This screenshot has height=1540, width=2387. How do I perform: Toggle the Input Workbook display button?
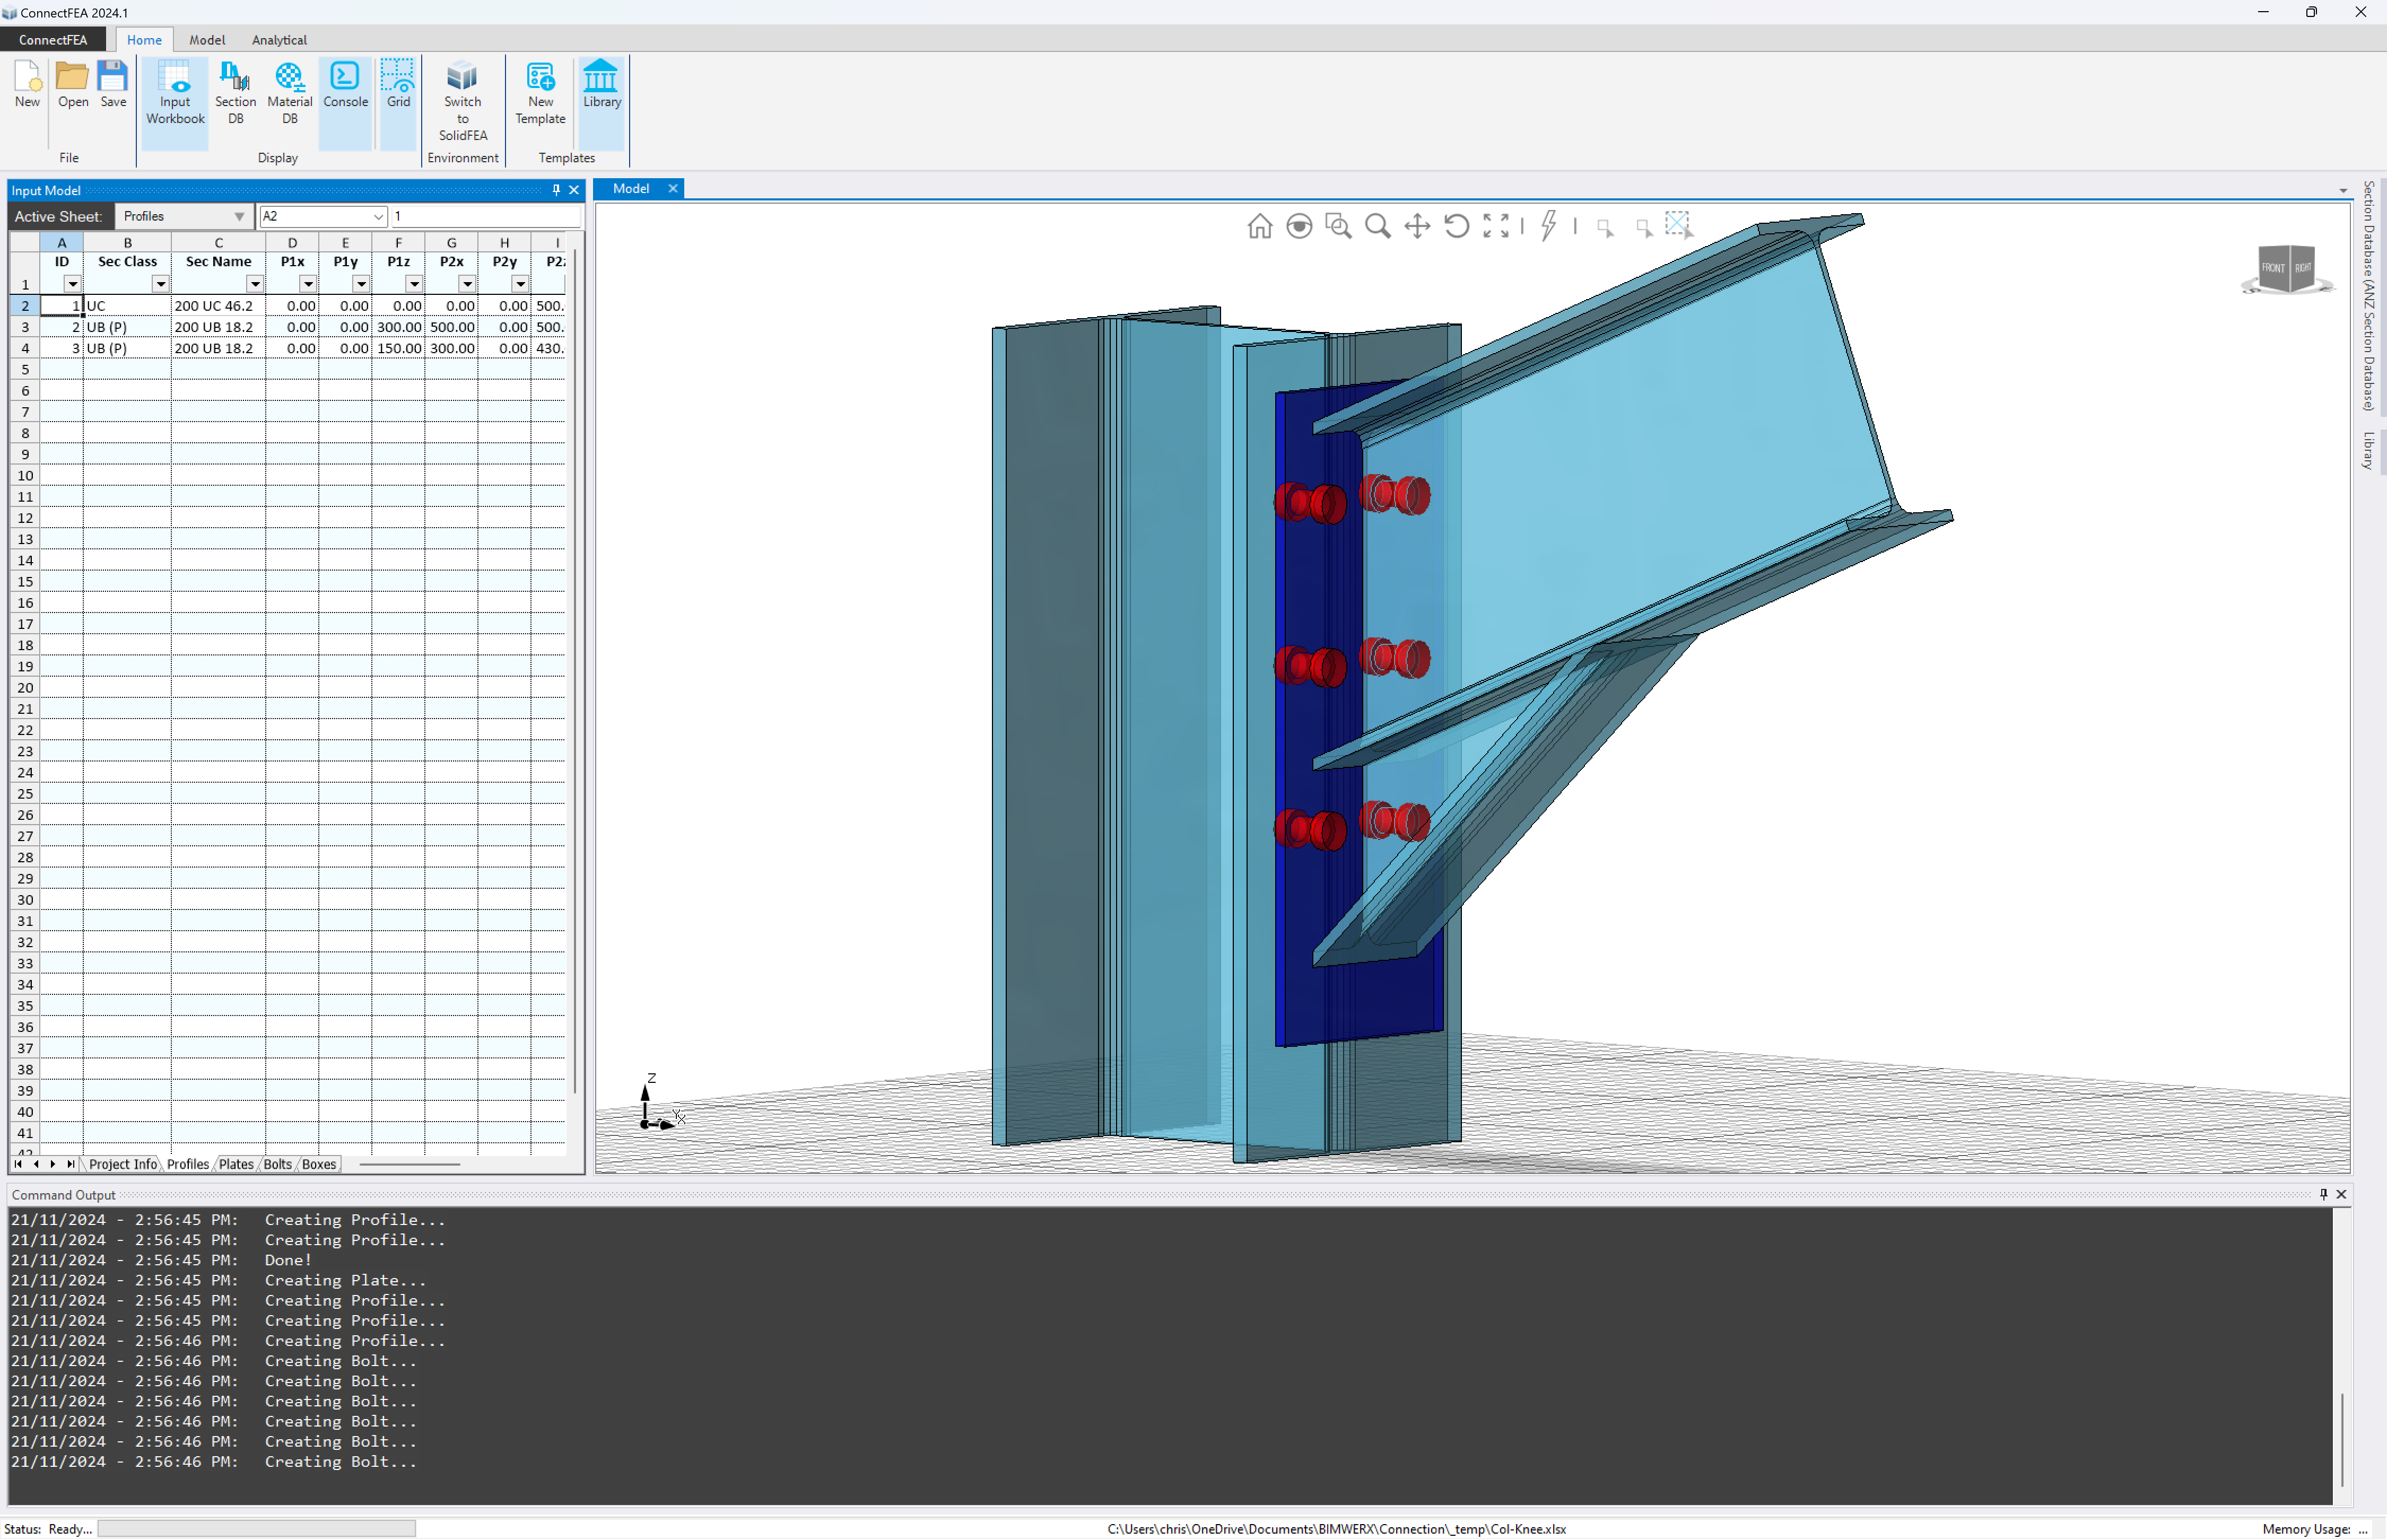point(175,92)
